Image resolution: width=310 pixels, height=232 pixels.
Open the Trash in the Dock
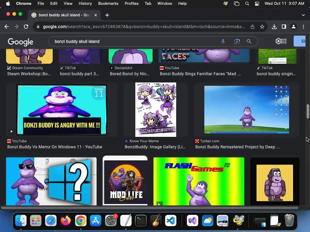(x=289, y=220)
